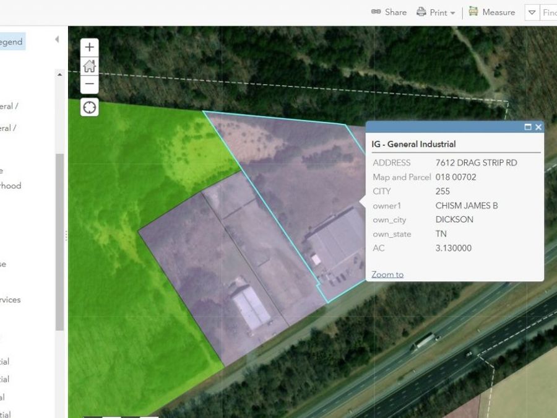Click parcel number 018 00702
This screenshot has height=418, width=557.
click(456, 177)
